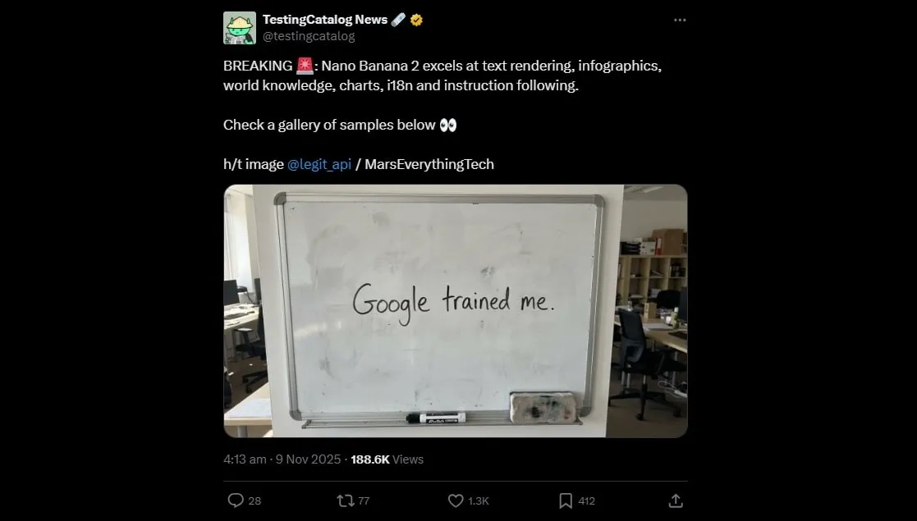Click the reply speech bubble icon
Image resolution: width=917 pixels, height=521 pixels.
(x=235, y=500)
